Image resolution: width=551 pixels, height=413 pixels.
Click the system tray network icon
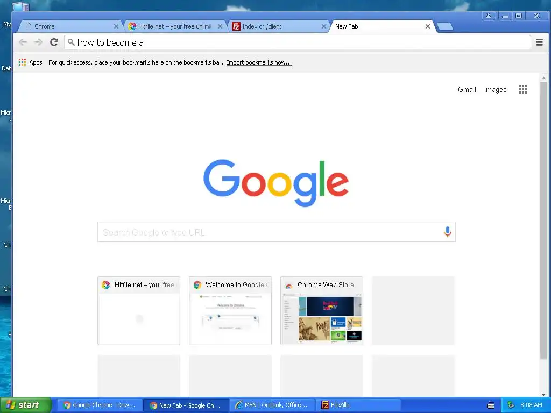tap(511, 405)
